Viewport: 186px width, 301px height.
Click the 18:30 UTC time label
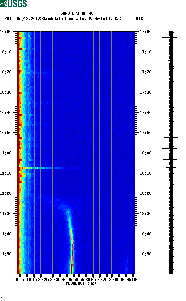pos(145,214)
